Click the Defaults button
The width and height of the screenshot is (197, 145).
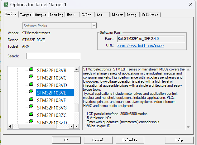coord(130,140)
